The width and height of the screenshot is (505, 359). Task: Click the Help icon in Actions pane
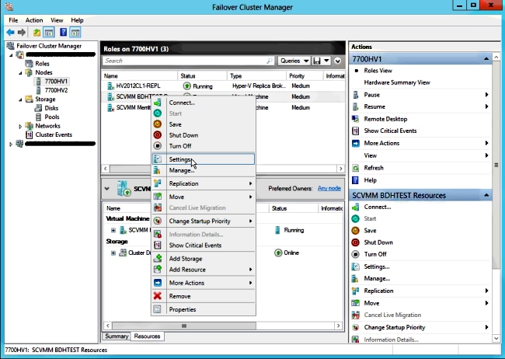pyautogui.click(x=356, y=180)
